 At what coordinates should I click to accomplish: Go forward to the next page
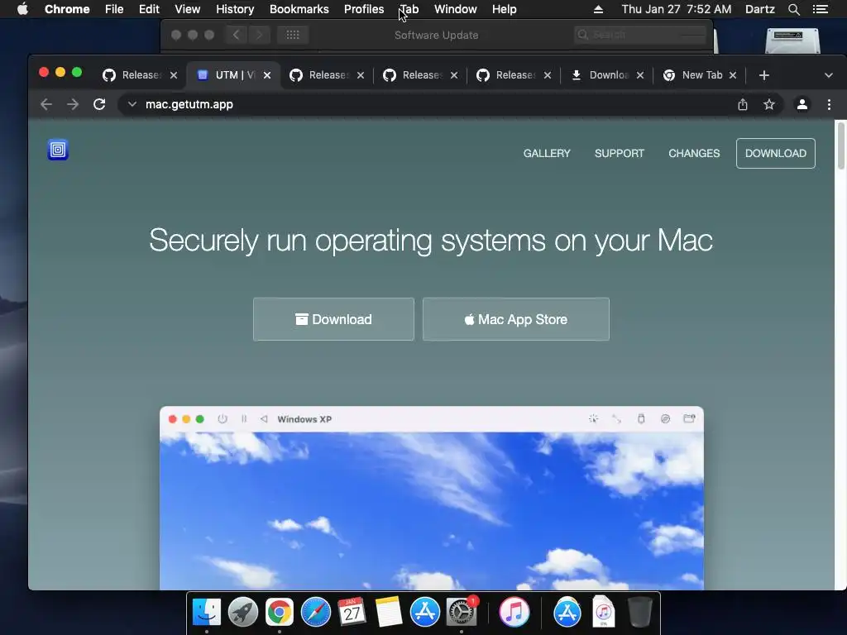click(x=73, y=104)
